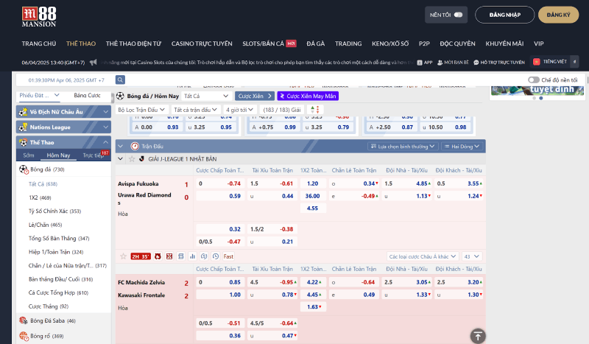Viewport: 589px width, 344px height.
Task: Click the live streaming icon after 2H 35'
Action: tap(158, 256)
